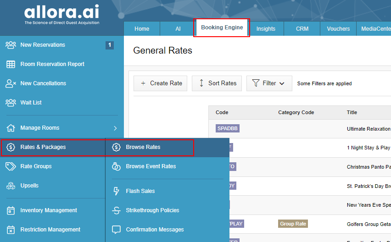Click the Title column header
This screenshot has height=242, width=391.
[x=352, y=113]
